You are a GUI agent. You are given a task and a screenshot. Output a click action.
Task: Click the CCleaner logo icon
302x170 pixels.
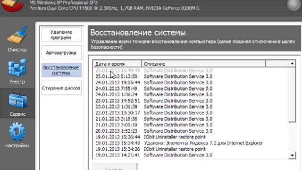(12, 5)
